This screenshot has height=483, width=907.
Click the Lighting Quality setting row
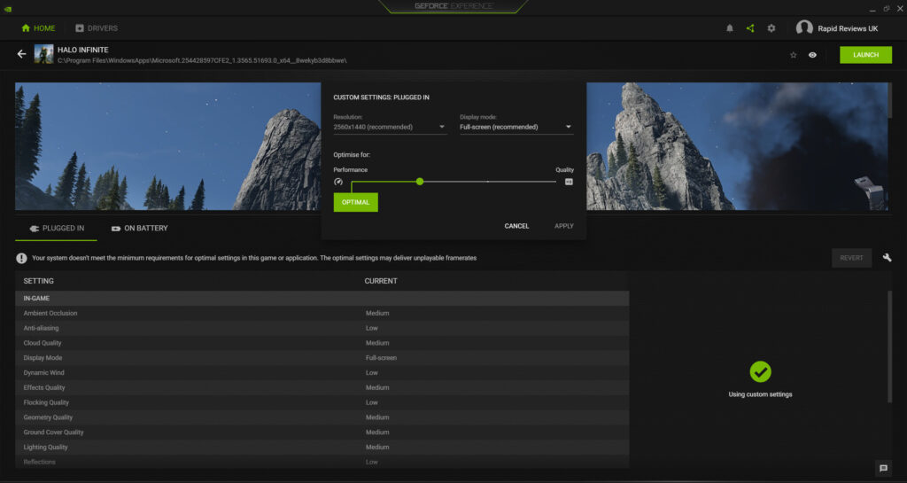322,448
